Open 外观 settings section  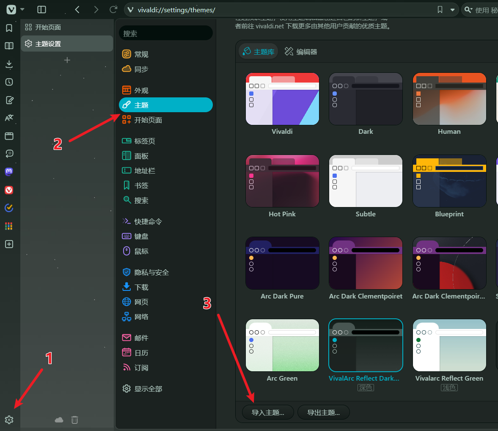[x=166, y=90]
